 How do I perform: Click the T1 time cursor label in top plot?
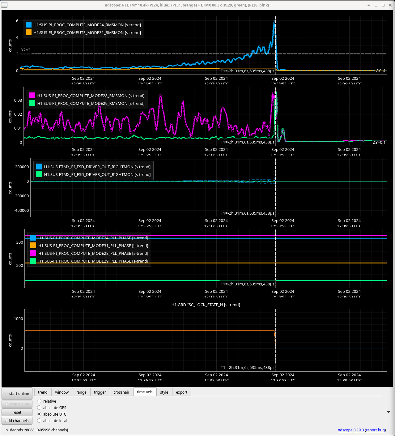[x=248, y=71]
